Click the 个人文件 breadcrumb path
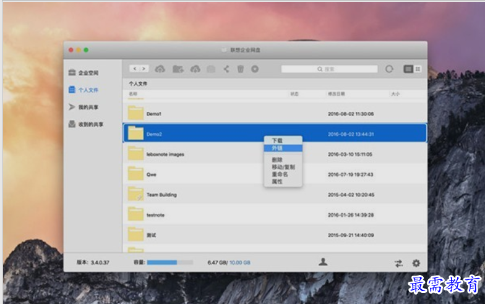Viewport: 485px width, 304px height. [138, 84]
